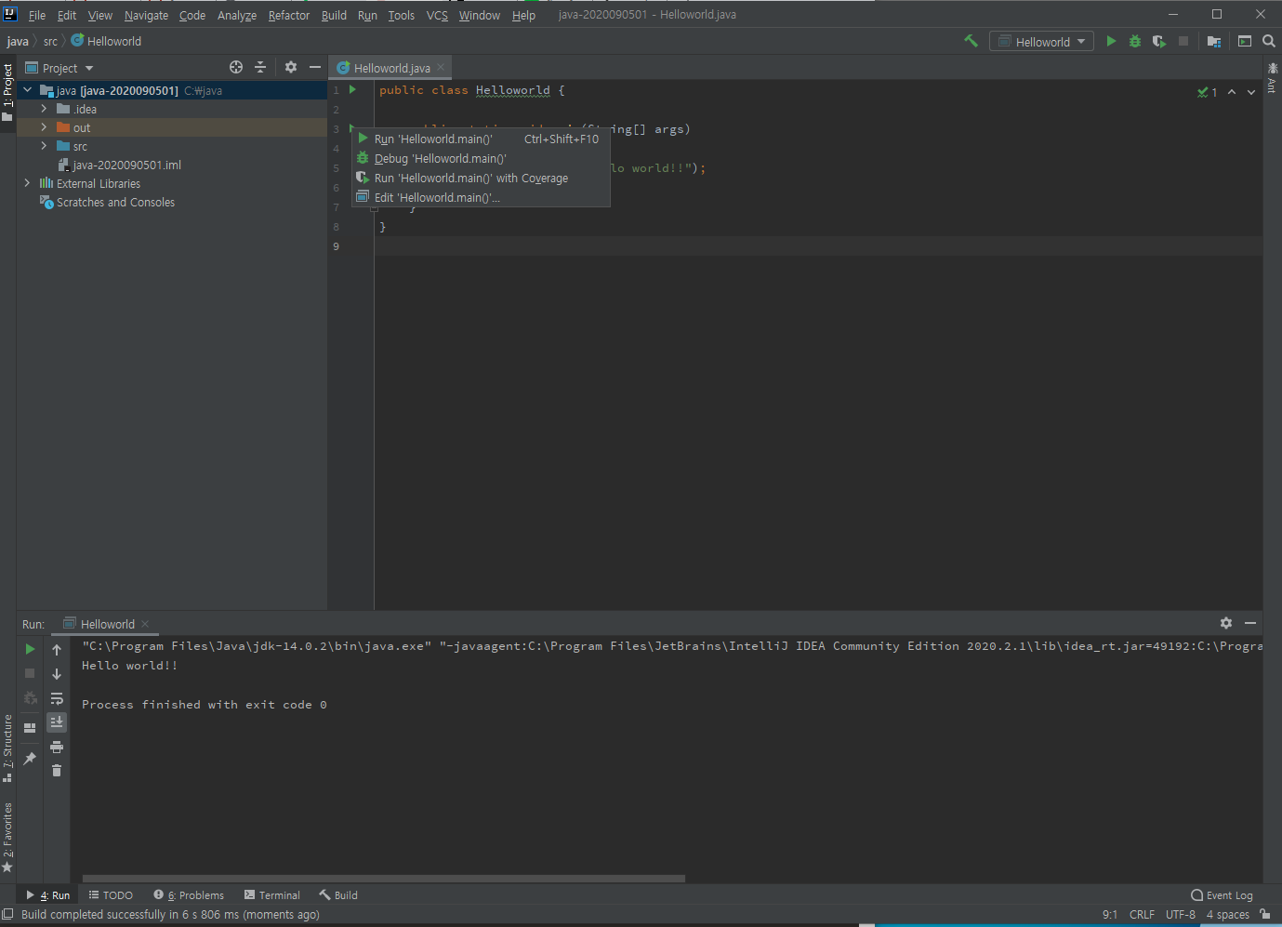Click the Search Everywhere magnifier icon
This screenshot has width=1282, height=927.
coord(1269,41)
